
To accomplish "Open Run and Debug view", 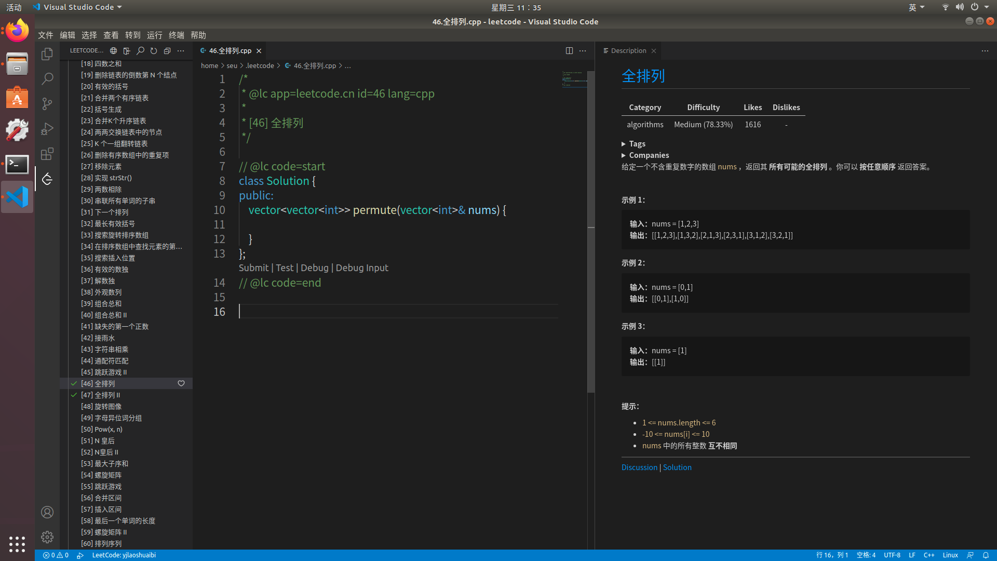I will pyautogui.click(x=47, y=129).
